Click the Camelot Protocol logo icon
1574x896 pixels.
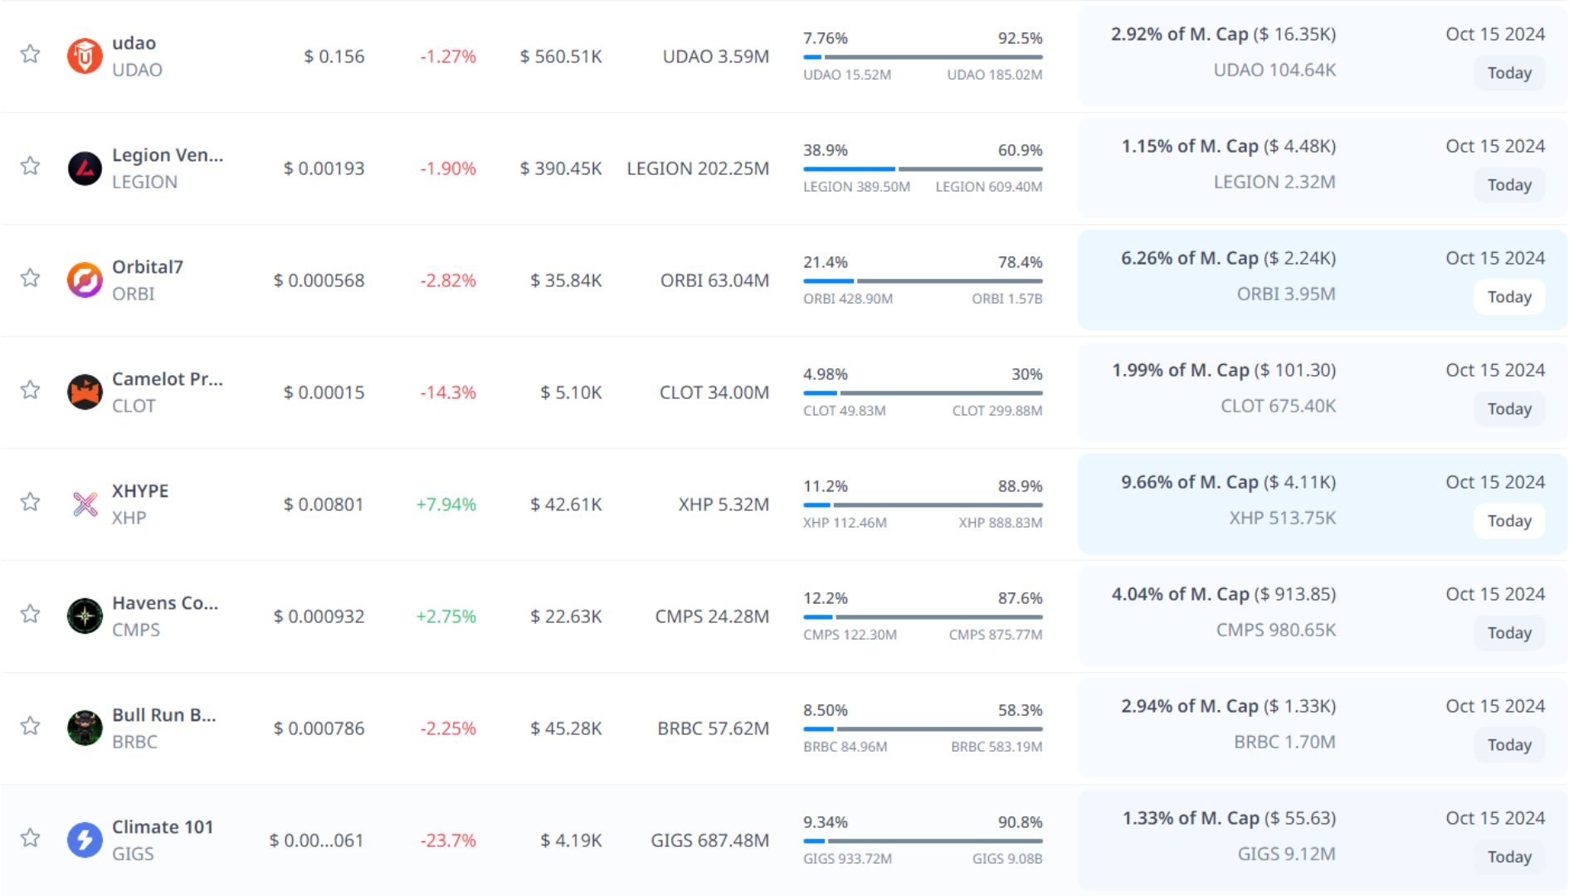[x=85, y=392]
